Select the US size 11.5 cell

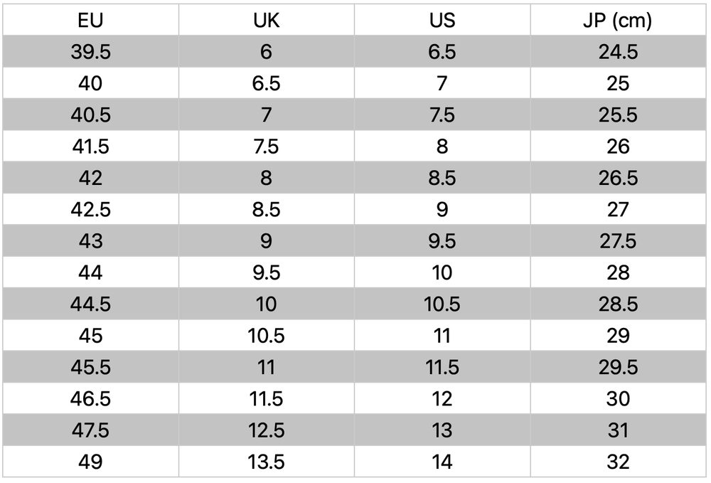point(442,367)
